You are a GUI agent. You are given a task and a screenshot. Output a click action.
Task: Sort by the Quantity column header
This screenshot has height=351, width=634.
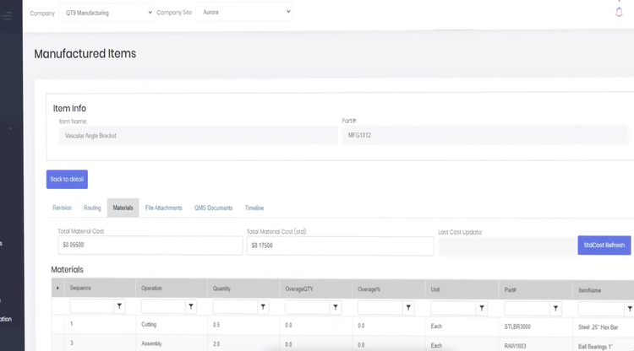pos(221,289)
